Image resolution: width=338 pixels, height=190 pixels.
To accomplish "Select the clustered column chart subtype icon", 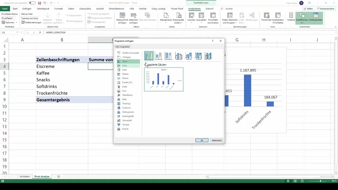I will (149, 56).
